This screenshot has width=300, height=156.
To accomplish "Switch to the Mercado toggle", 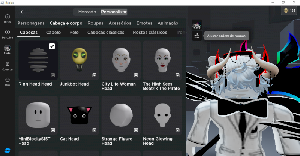I will click(x=87, y=12).
